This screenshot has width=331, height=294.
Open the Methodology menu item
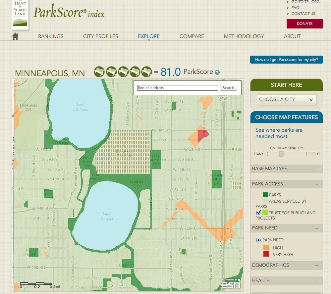(x=244, y=36)
